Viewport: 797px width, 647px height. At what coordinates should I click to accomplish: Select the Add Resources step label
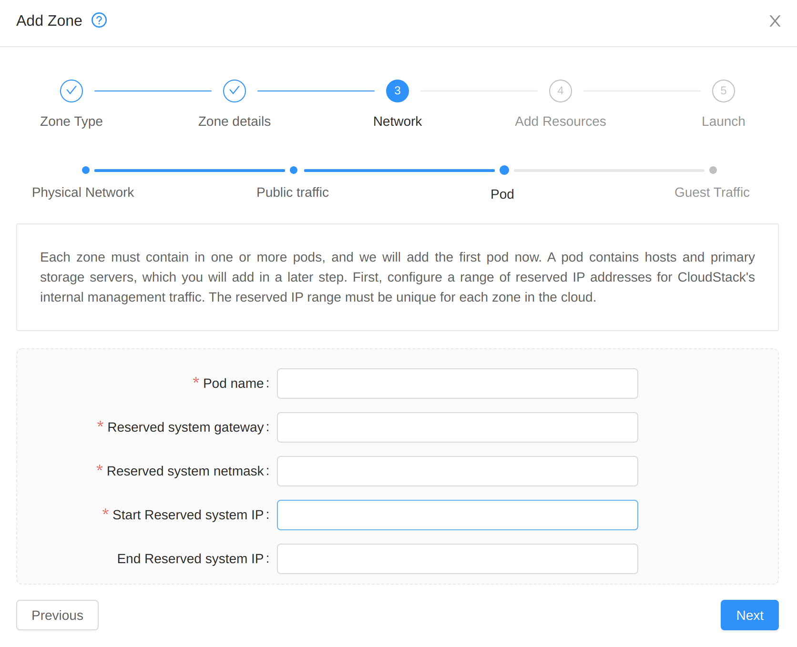coord(561,121)
